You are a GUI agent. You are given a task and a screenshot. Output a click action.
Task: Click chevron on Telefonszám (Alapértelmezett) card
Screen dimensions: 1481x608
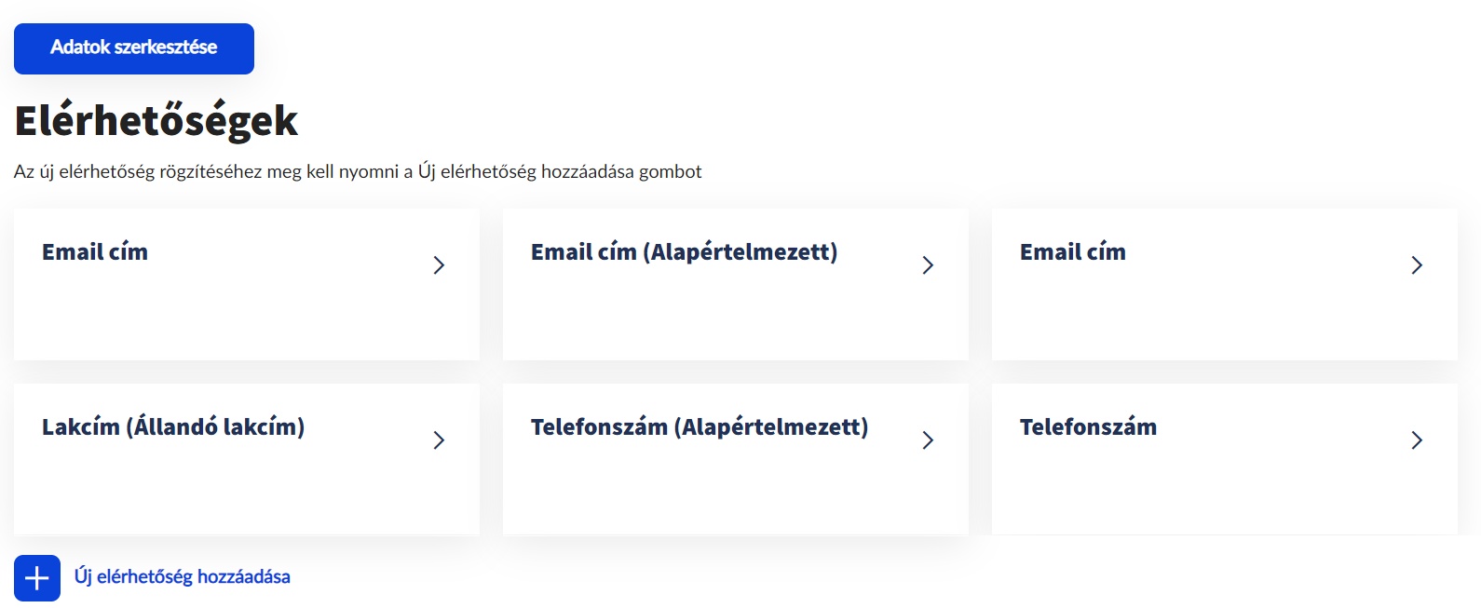(928, 440)
